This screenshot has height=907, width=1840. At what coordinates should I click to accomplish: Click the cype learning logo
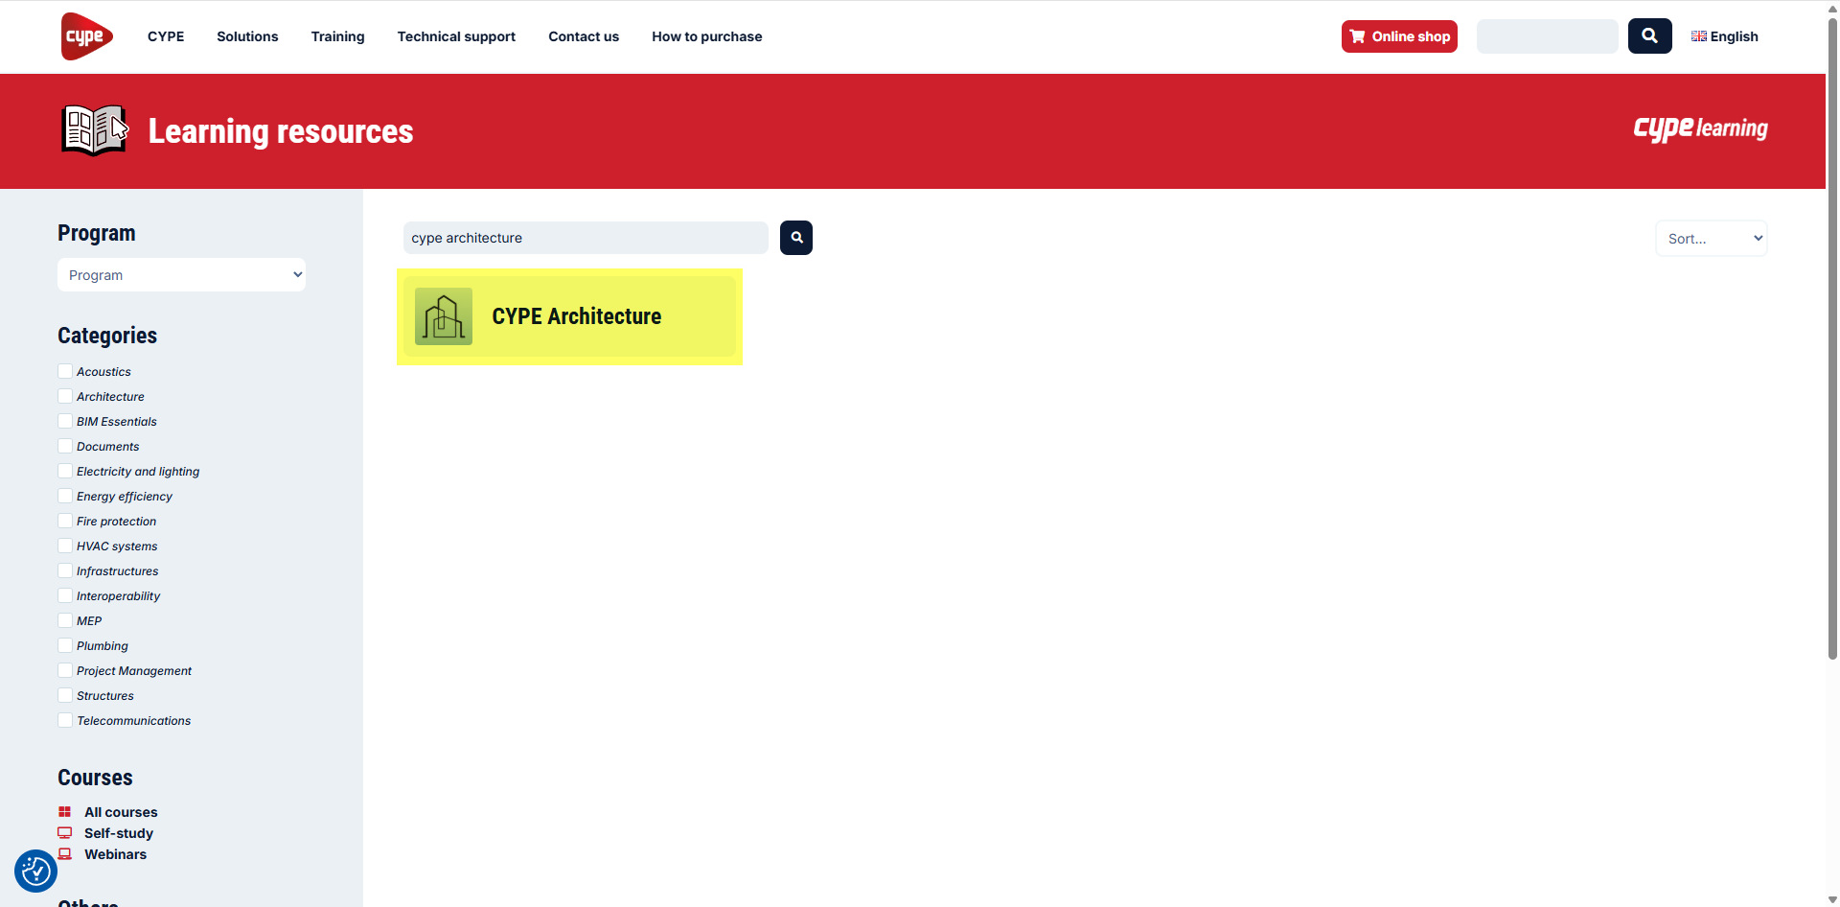coord(1699,128)
